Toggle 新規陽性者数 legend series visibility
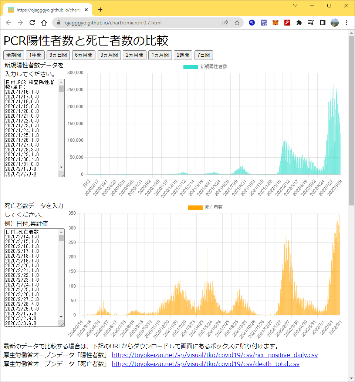Viewport: 355px width, 382px height. point(205,67)
